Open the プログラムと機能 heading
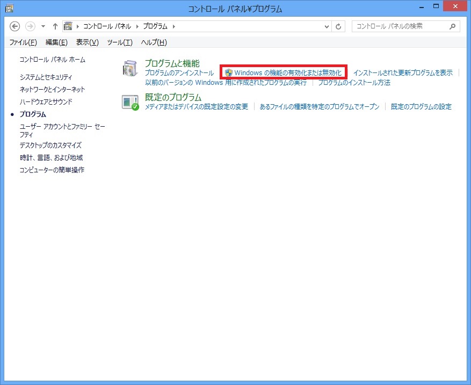 172,63
